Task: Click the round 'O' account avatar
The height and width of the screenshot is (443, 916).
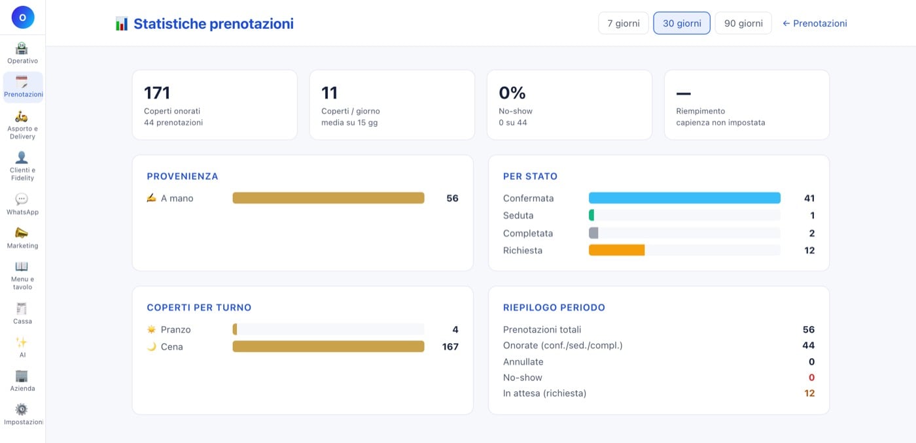Action: (23, 17)
